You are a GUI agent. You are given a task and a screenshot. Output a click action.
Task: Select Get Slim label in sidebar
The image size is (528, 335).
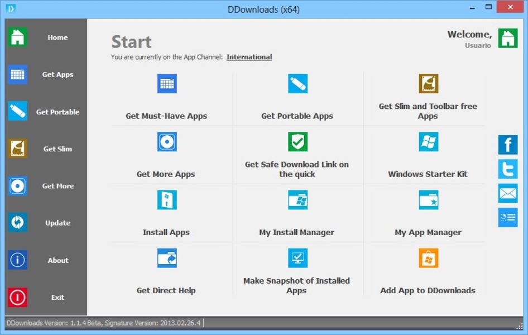click(57, 149)
